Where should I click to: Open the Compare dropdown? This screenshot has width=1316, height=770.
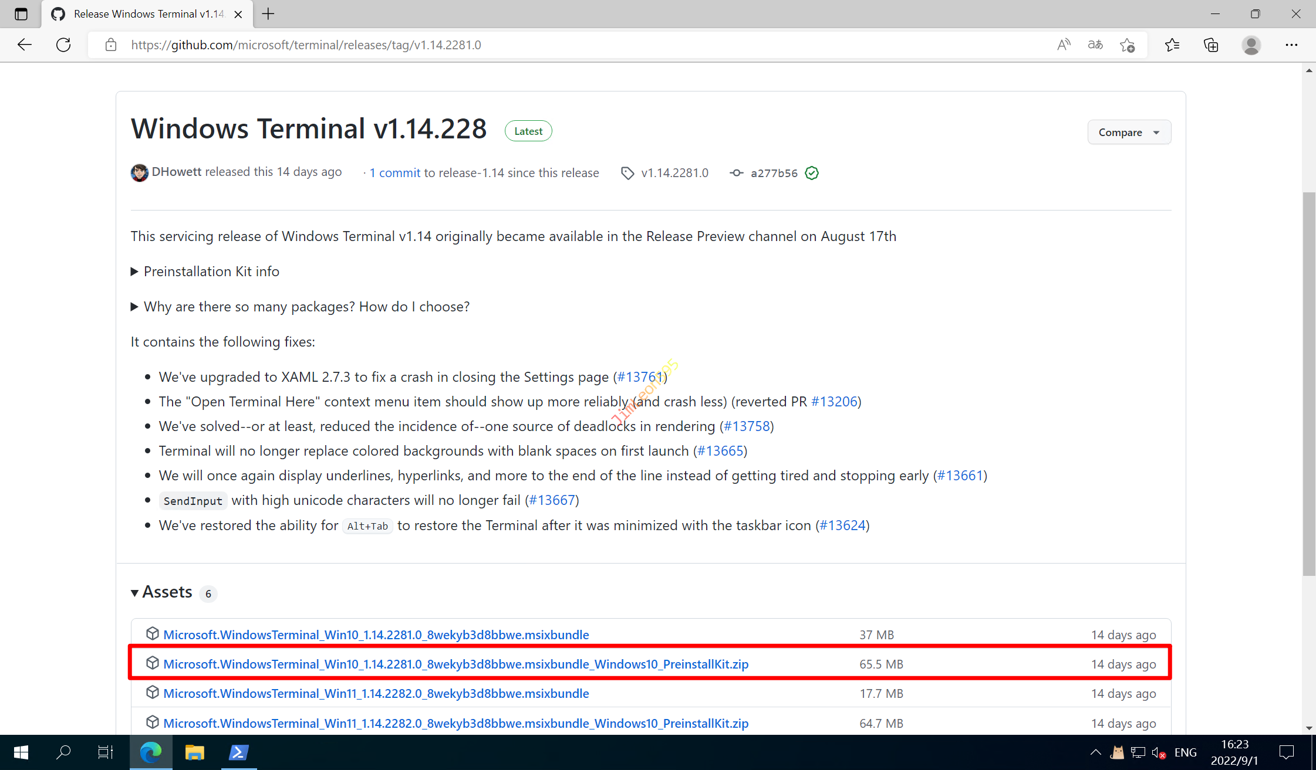click(1129, 133)
